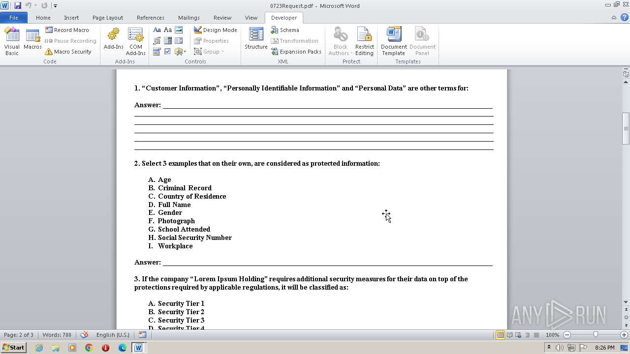
Task: Open Undo history dropdown arrow
Action: 35,5
